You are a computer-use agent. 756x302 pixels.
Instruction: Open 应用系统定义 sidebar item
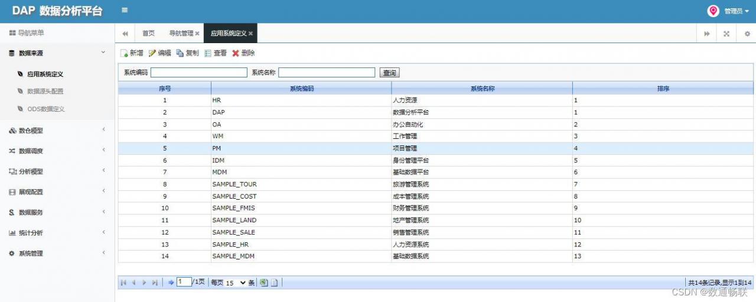[45, 74]
